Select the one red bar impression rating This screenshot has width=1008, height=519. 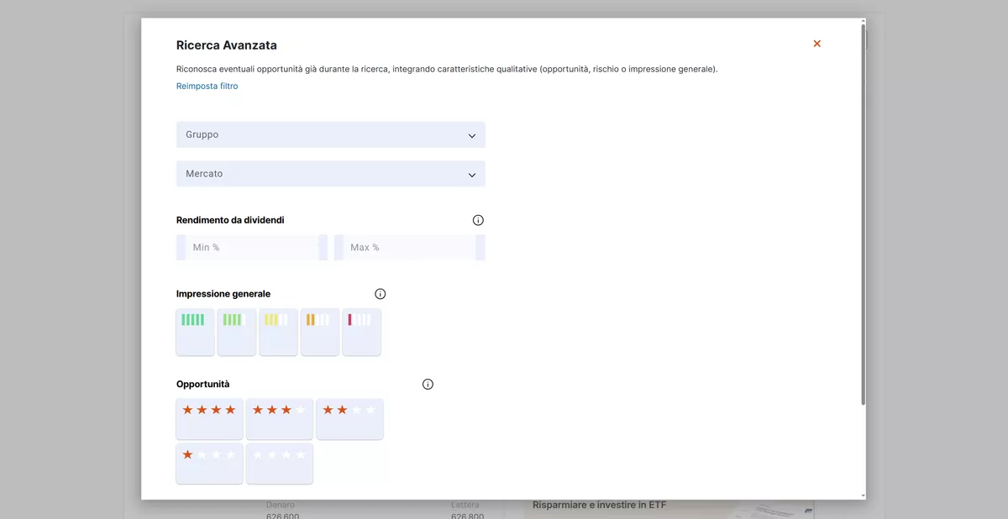point(361,332)
